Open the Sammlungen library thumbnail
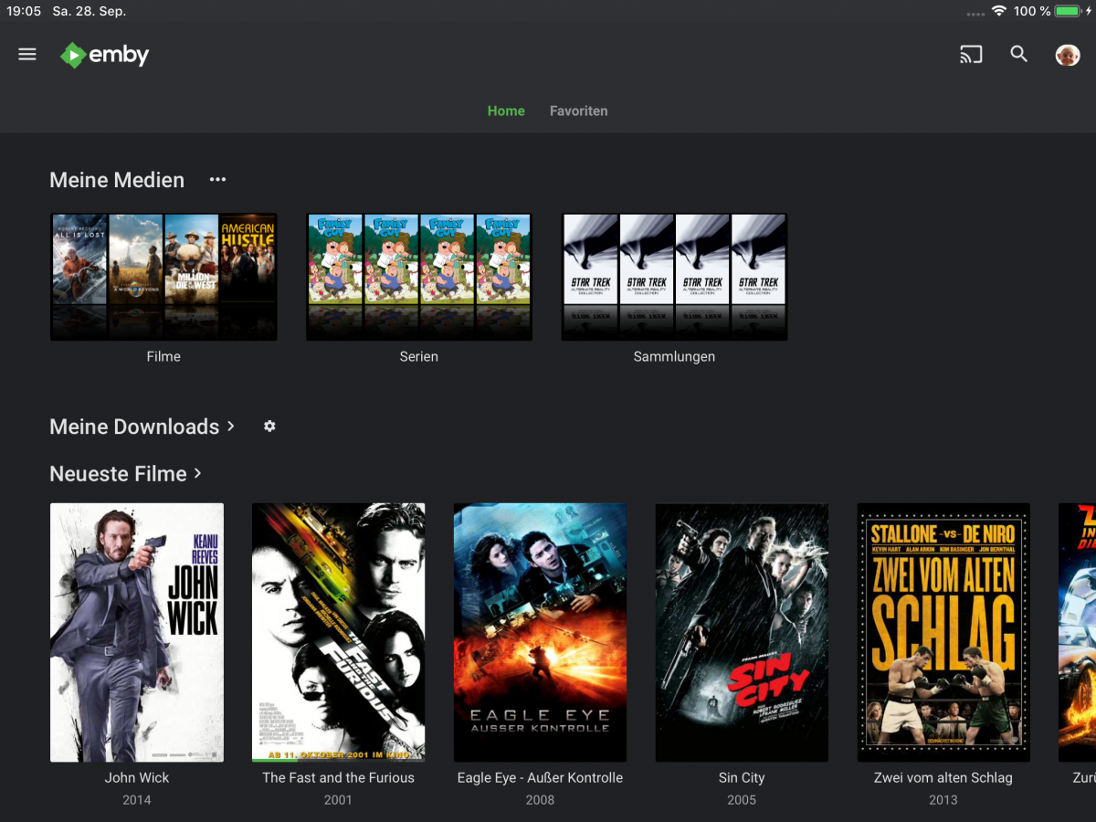 pos(674,277)
